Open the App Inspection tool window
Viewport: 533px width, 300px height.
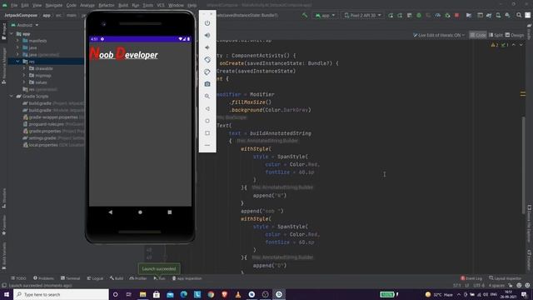point(187,278)
